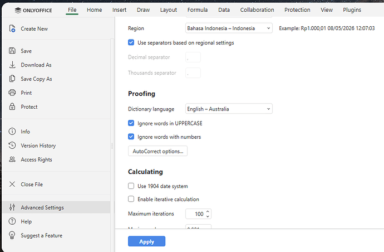
Task: Select Create New menu entry
Action: click(56, 28)
